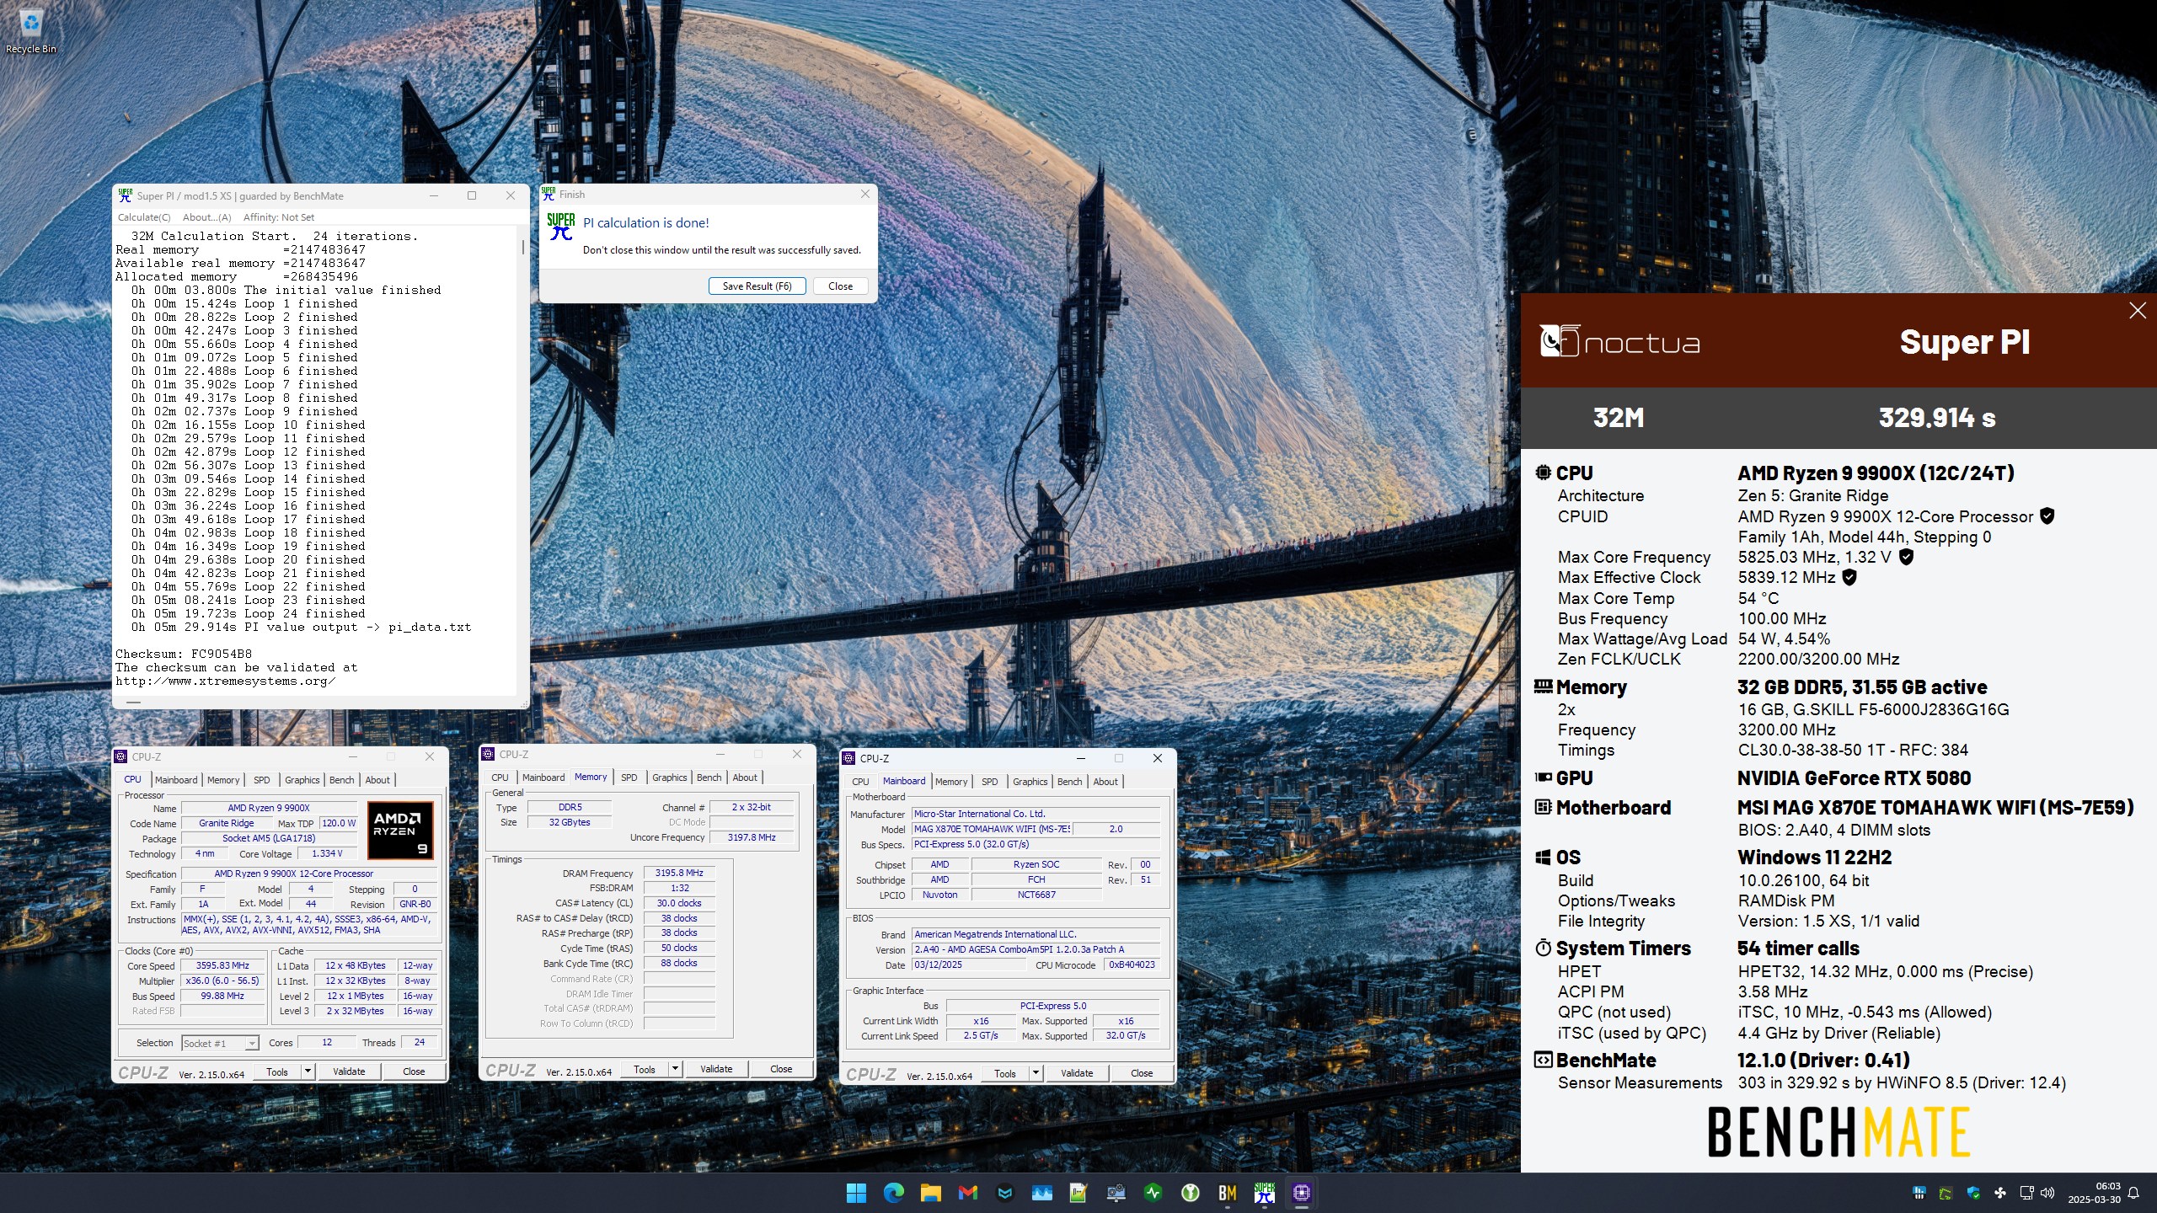The height and width of the screenshot is (1213, 2157).
Task: Click the Memory module icon in the BenchMate panel
Action: (x=1543, y=687)
